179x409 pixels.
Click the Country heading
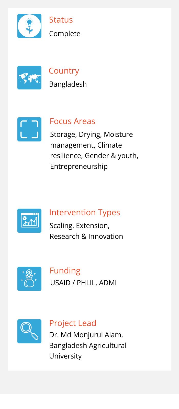(64, 71)
